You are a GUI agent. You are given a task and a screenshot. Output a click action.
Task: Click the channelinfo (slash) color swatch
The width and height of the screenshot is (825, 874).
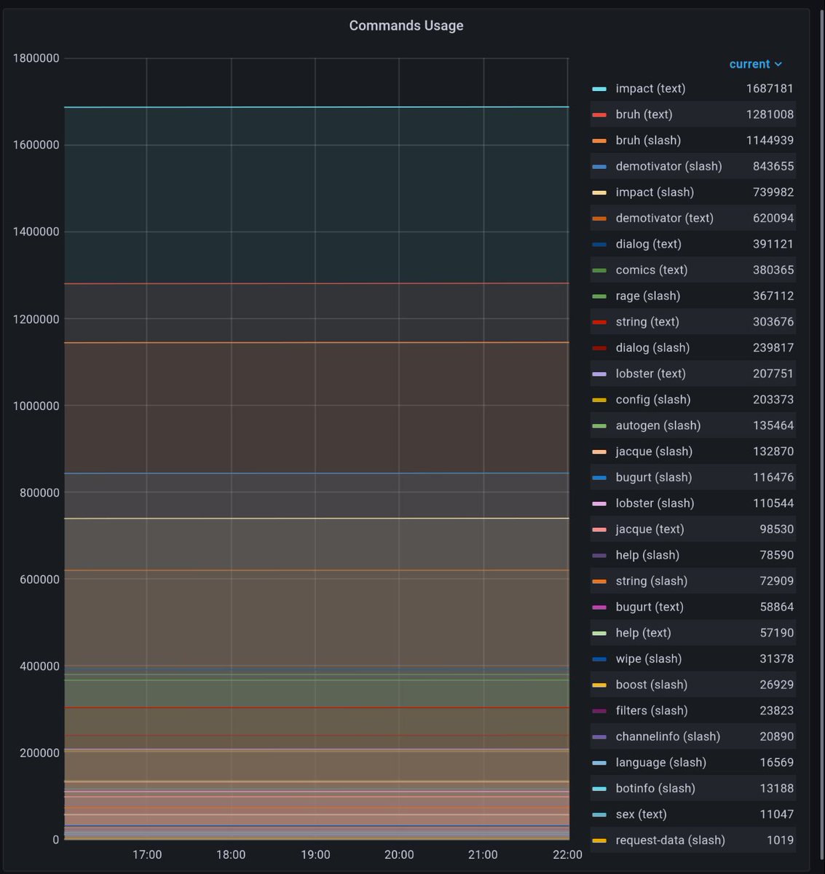[x=599, y=736]
